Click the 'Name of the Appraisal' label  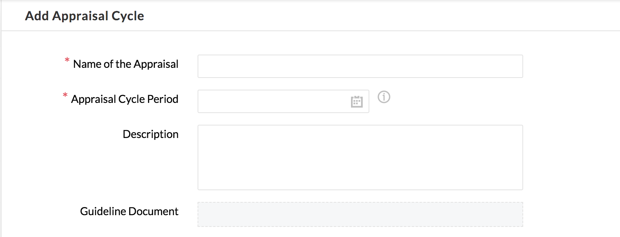tap(126, 64)
